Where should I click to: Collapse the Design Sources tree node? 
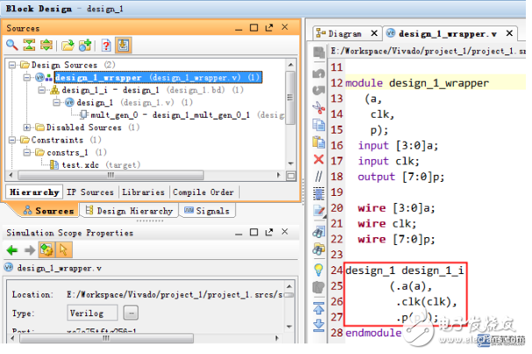[12, 65]
